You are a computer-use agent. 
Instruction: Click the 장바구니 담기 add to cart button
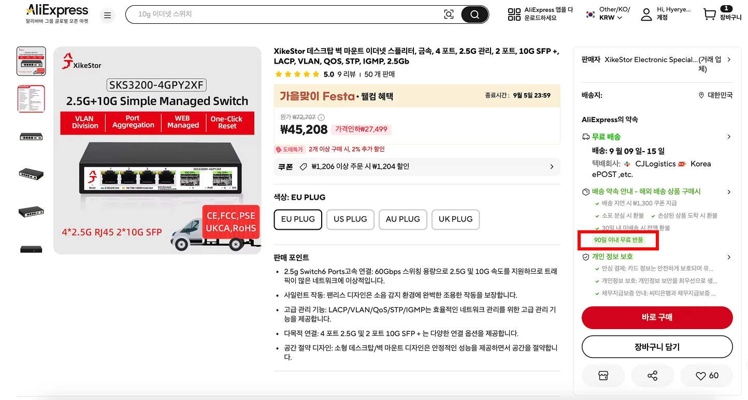click(657, 347)
